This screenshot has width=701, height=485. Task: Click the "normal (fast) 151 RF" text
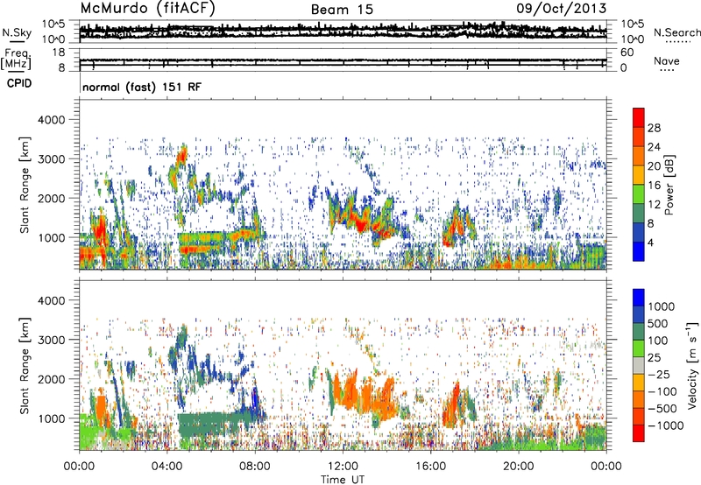(x=142, y=87)
